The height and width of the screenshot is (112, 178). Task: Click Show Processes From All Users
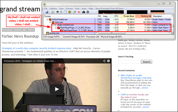[109, 9]
